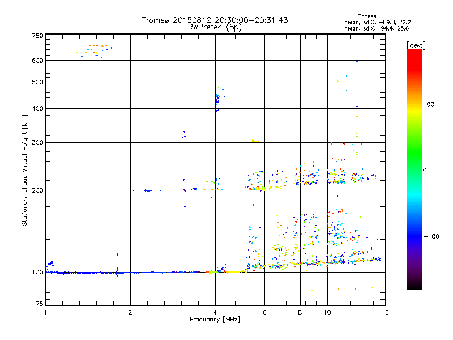This screenshot has width=453, height=340.
Task: Click the '16' frequency axis tick label
Action: point(385,312)
